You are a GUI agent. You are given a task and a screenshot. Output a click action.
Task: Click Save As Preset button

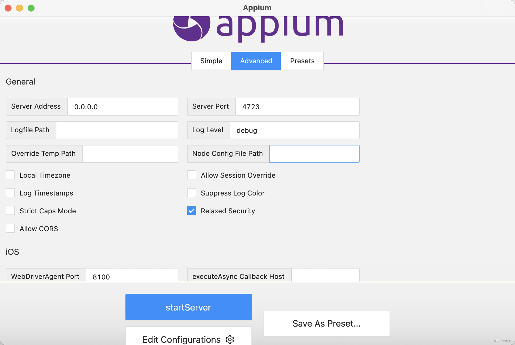[x=327, y=323]
